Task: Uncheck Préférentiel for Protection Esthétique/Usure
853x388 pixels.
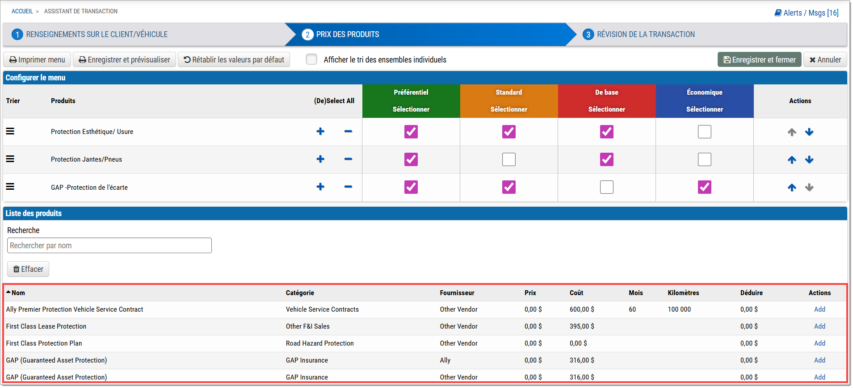Action: coord(411,132)
